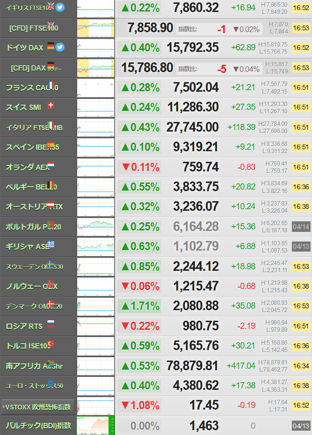Click the PSI20 date stamp 04/14

(301, 227)
